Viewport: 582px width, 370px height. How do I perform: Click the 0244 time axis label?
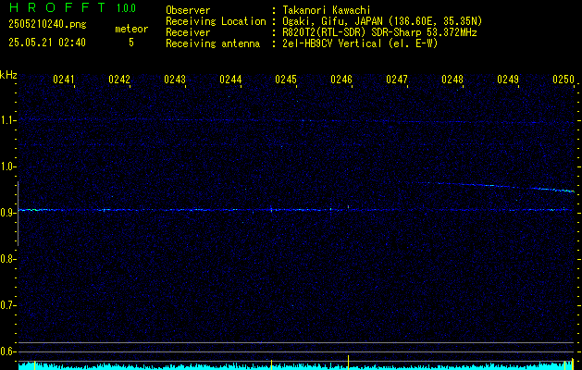230,80
